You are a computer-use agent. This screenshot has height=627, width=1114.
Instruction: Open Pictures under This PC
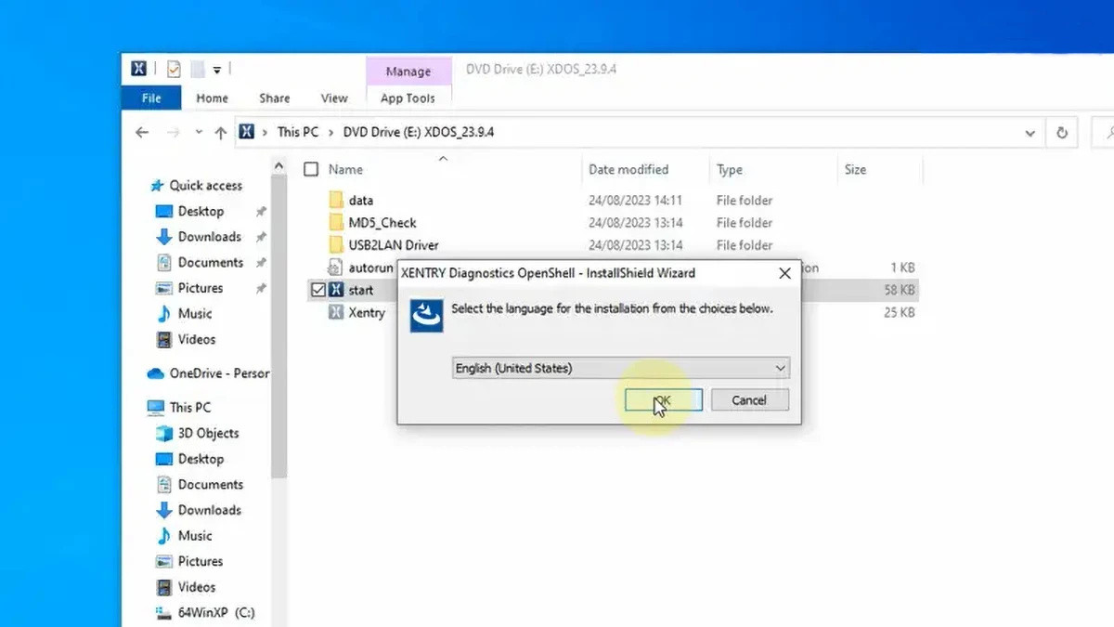(x=200, y=562)
